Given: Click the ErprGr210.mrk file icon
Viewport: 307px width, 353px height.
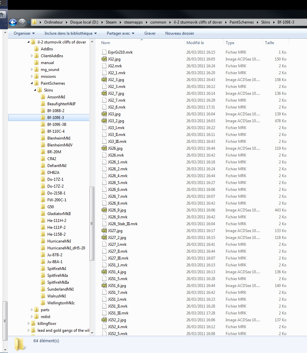Looking at the screenshot, I should click(104, 52).
